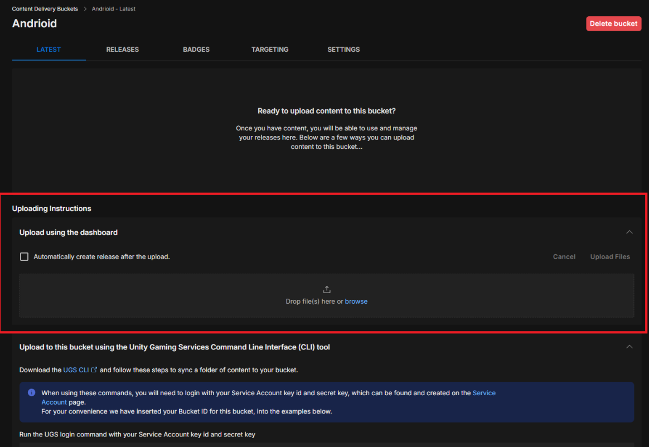Click the external link icon beside UGS CLI

pyautogui.click(x=94, y=370)
